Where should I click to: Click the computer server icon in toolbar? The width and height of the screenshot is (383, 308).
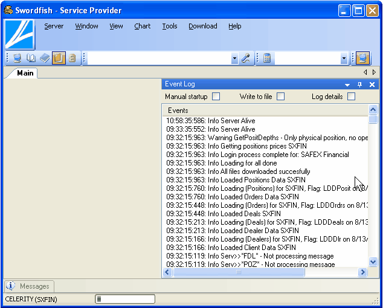[x=17, y=59]
